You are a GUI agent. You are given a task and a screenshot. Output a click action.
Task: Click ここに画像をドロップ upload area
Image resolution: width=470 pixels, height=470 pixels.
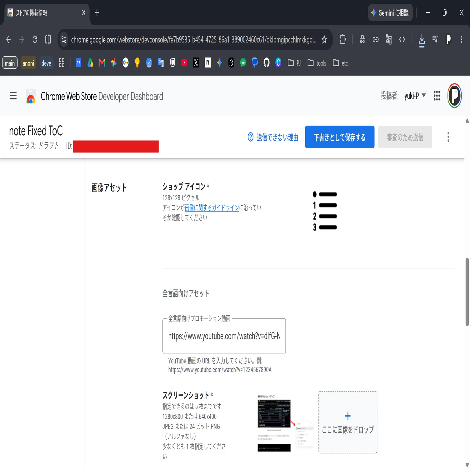coord(348,422)
